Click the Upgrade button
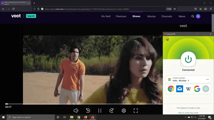Screen dimensions: 214x120 click(31, 16)
